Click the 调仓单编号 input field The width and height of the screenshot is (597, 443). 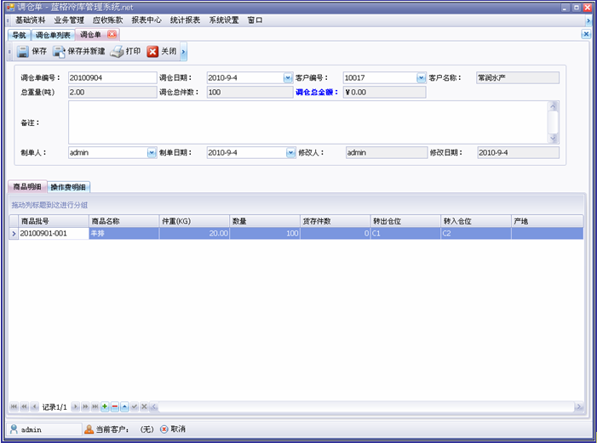tap(112, 78)
